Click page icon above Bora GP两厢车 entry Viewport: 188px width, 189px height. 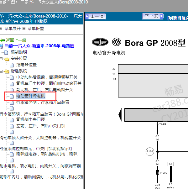pos(12,108)
